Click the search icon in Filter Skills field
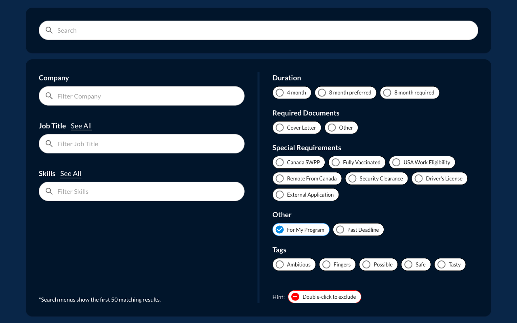 pos(49,191)
